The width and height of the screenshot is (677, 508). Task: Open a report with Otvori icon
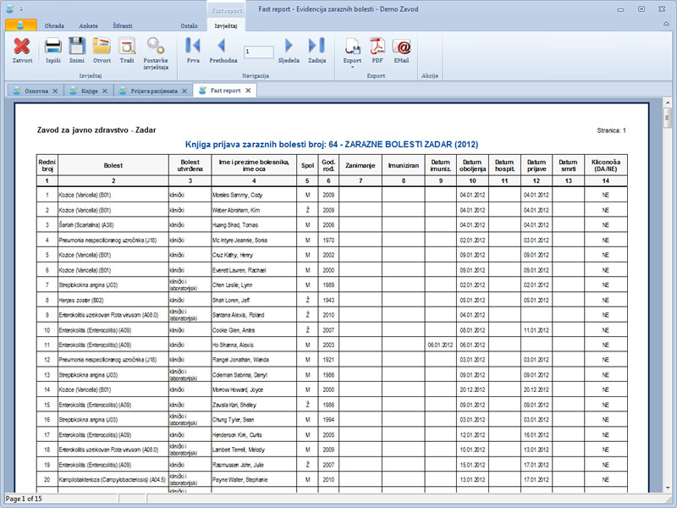[102, 51]
